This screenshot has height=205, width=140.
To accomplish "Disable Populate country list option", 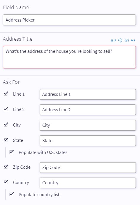I will pos(12,194).
